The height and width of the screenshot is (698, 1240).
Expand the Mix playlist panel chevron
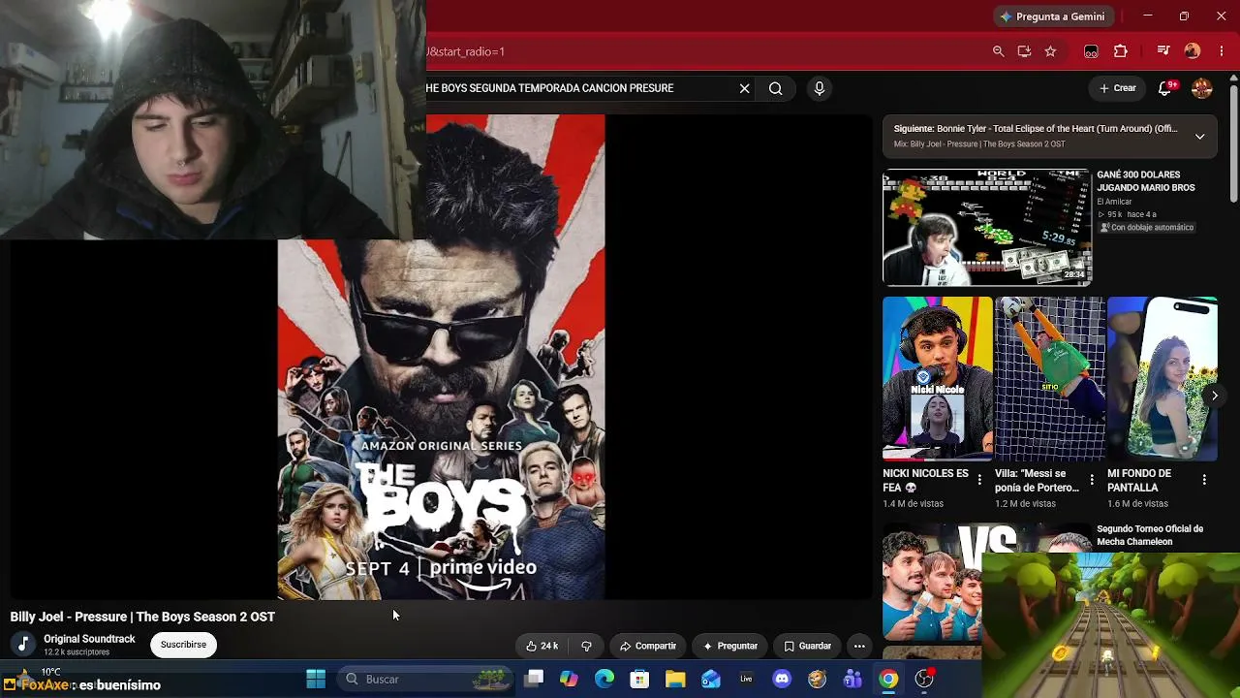tap(1199, 137)
